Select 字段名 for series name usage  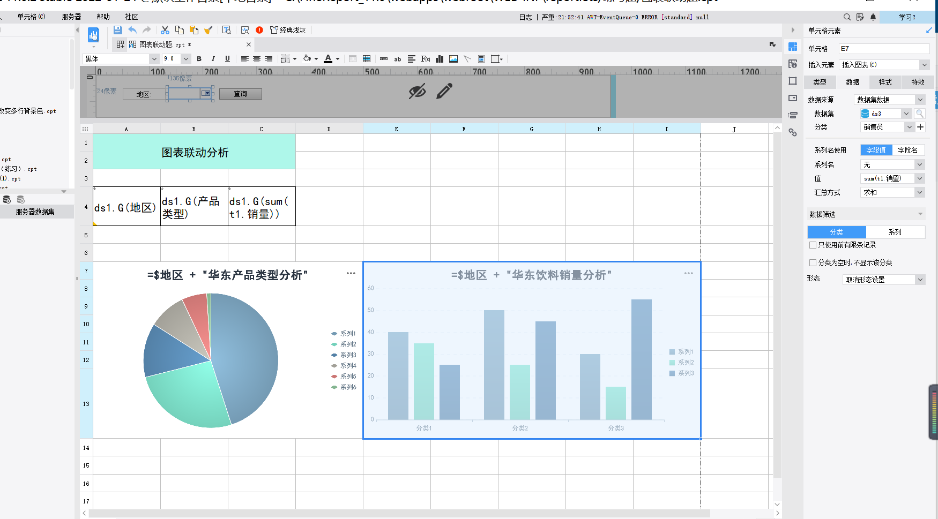[908, 151]
